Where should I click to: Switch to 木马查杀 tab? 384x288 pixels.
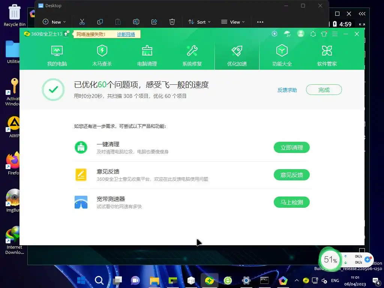102,56
